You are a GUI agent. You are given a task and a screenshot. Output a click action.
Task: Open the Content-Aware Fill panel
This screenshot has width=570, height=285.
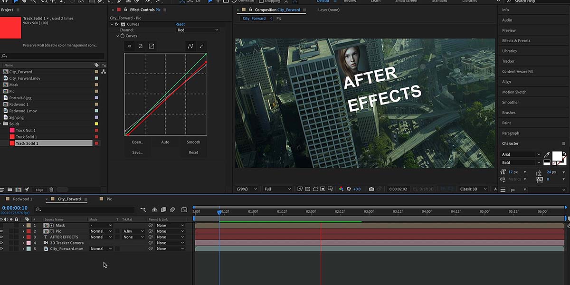click(518, 71)
